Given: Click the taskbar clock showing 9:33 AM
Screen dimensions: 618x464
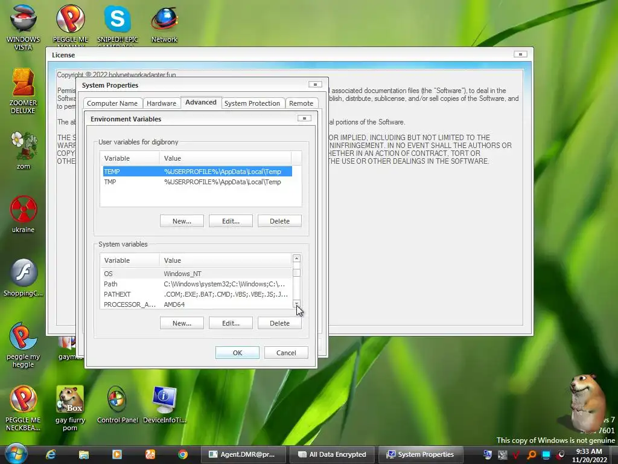Looking at the screenshot, I should (589, 456).
